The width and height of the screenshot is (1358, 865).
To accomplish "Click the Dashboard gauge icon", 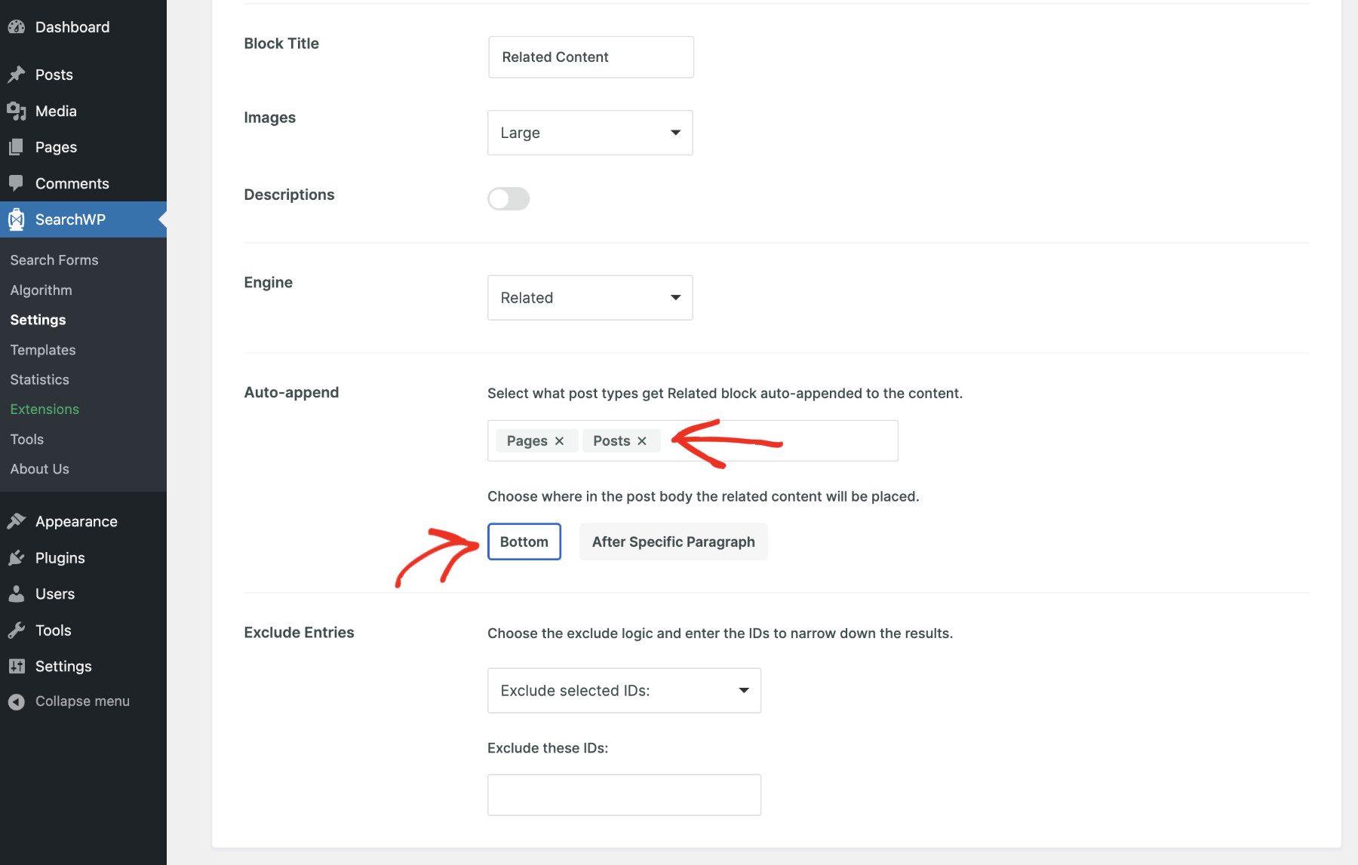I will pos(17,27).
